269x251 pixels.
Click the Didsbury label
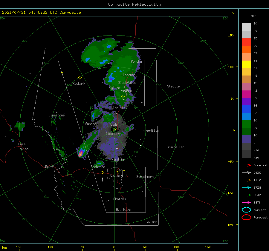113,134
